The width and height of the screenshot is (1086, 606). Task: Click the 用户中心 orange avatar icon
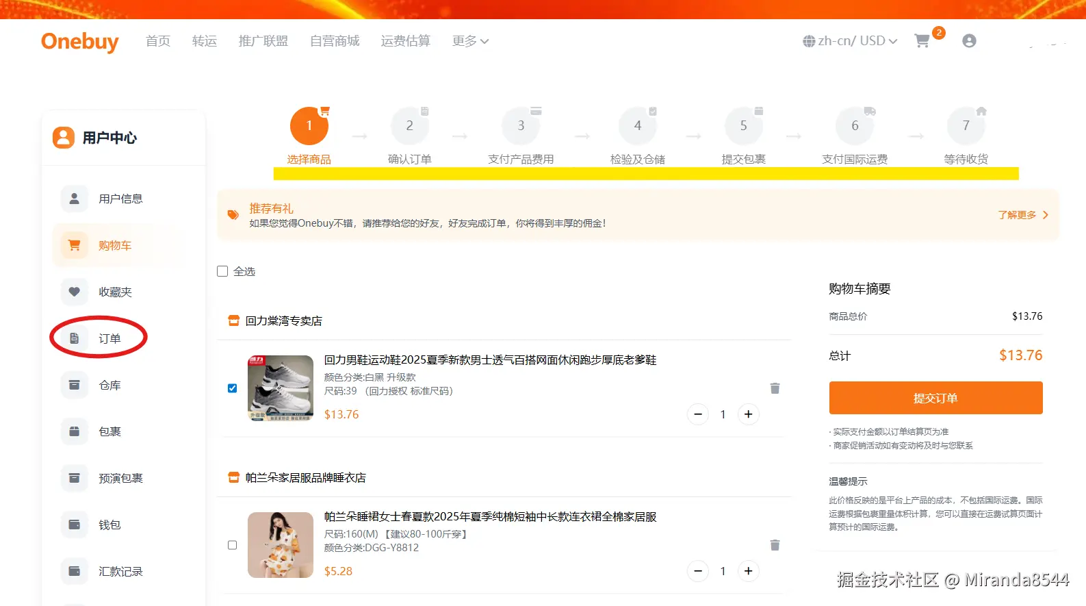[x=64, y=138]
